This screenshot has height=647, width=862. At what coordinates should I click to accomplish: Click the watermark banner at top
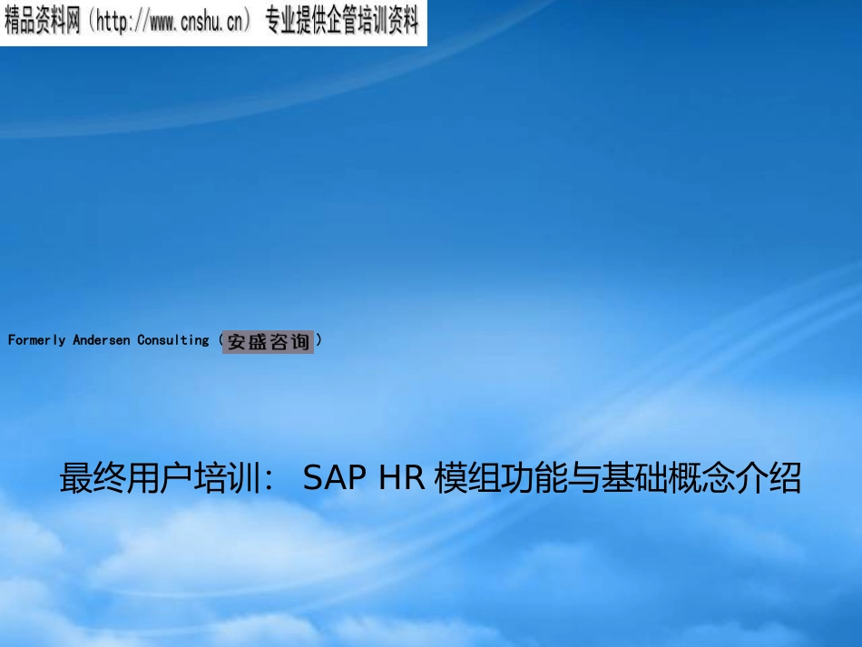[213, 20]
